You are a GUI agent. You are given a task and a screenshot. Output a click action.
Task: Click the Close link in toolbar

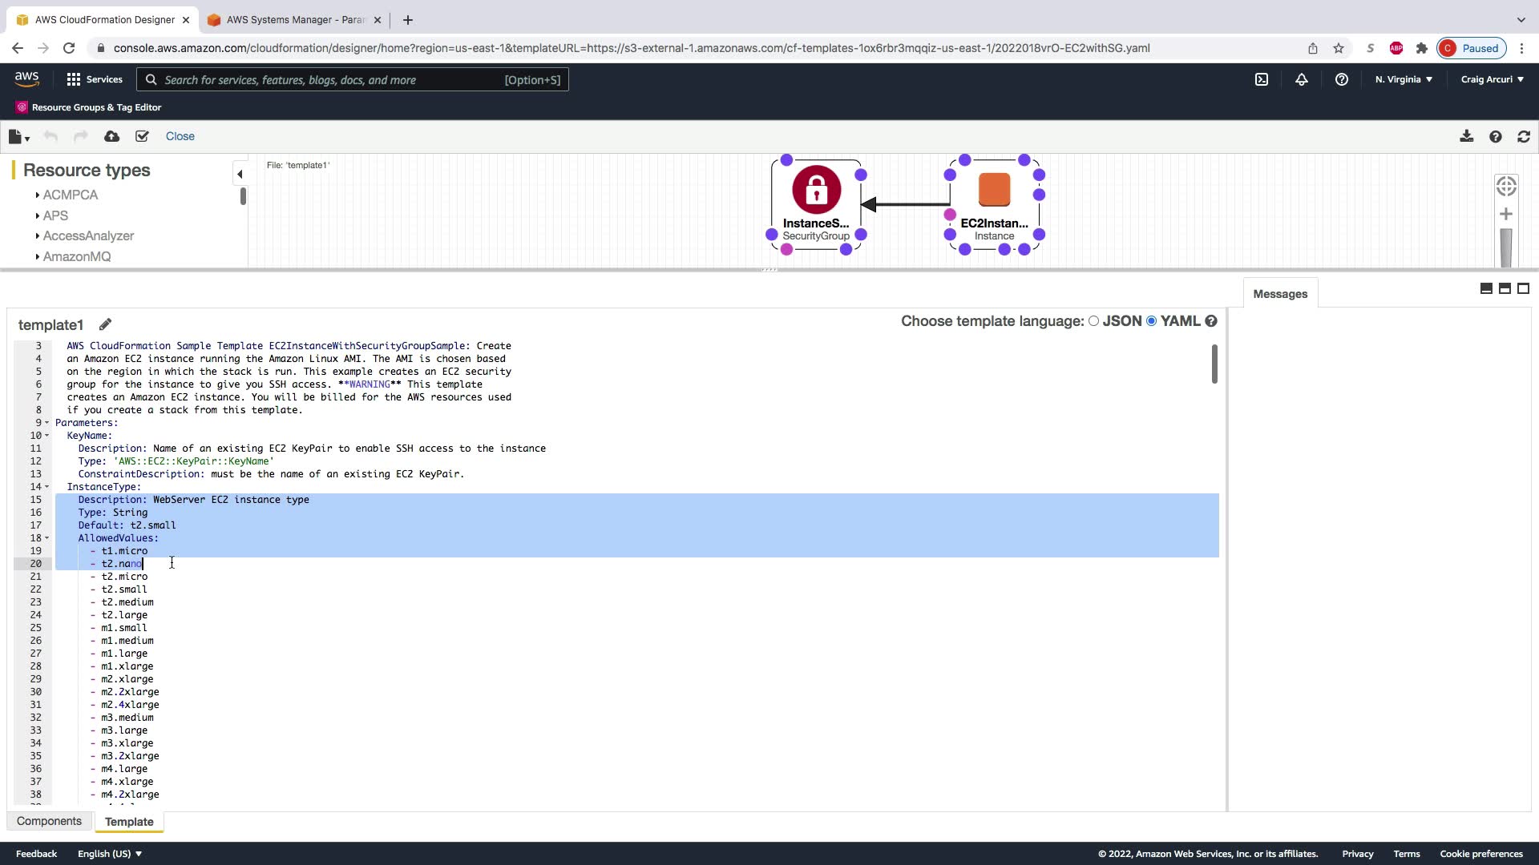pos(180,136)
